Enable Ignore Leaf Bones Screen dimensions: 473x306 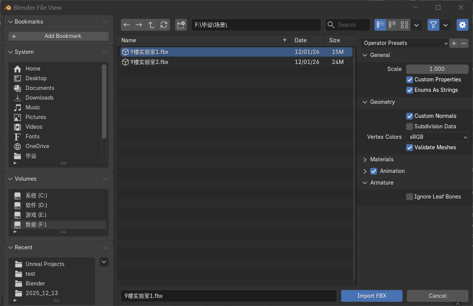[409, 197]
